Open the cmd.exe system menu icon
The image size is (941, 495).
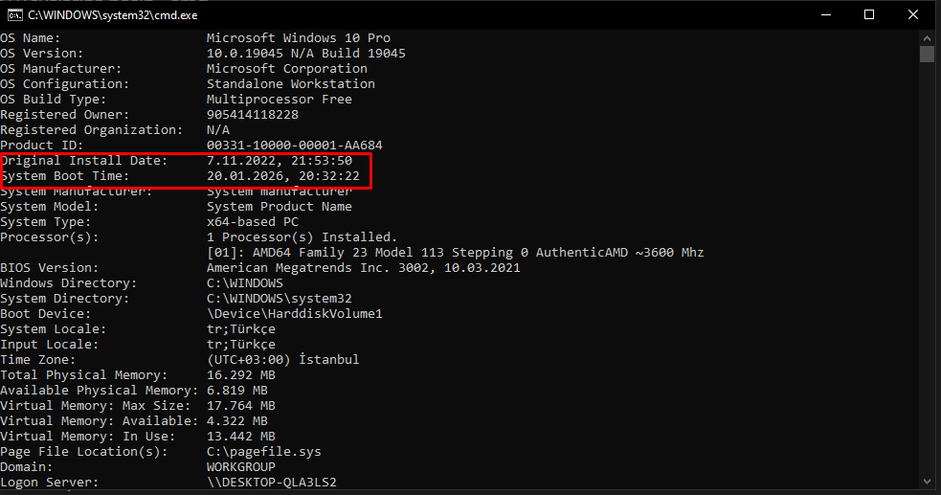15,15
